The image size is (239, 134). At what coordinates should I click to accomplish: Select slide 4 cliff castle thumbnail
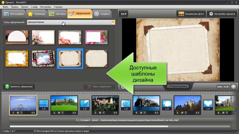[146, 105]
